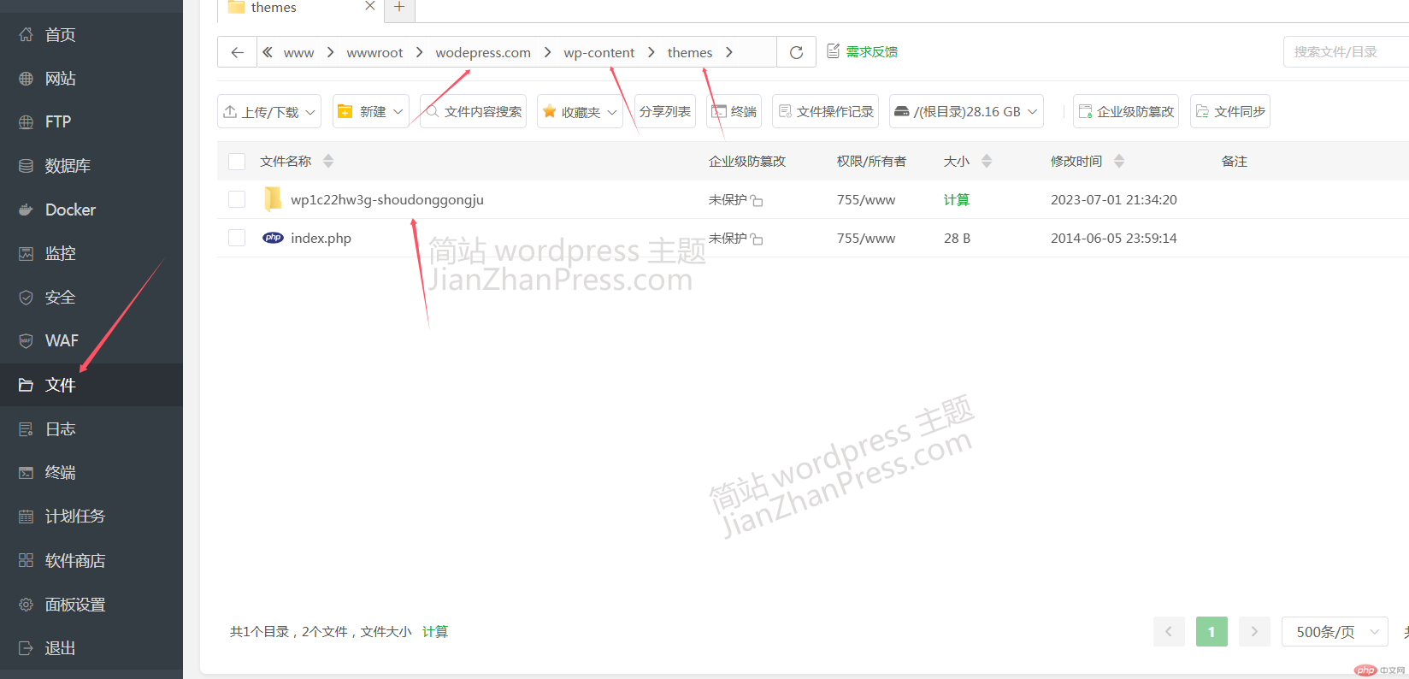Open 终端 from the toolbar
Image resolution: width=1409 pixels, height=679 pixels.
pos(734,111)
